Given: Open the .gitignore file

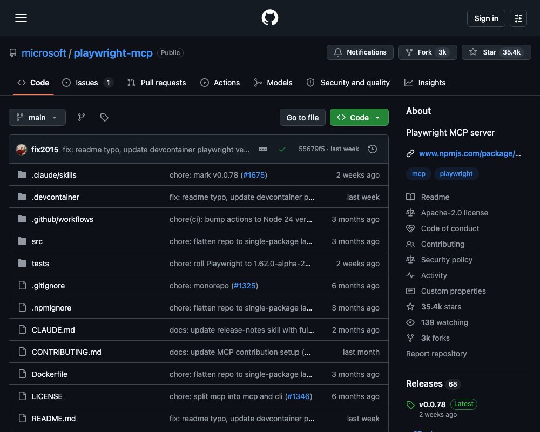Looking at the screenshot, I should (48, 286).
